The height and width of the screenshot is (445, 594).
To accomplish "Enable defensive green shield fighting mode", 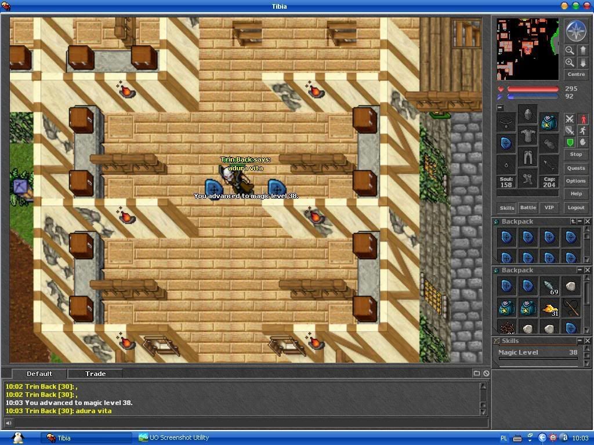I will coord(570,143).
